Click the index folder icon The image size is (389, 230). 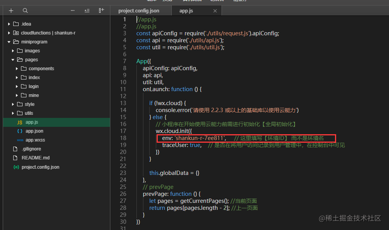[x=24, y=77]
